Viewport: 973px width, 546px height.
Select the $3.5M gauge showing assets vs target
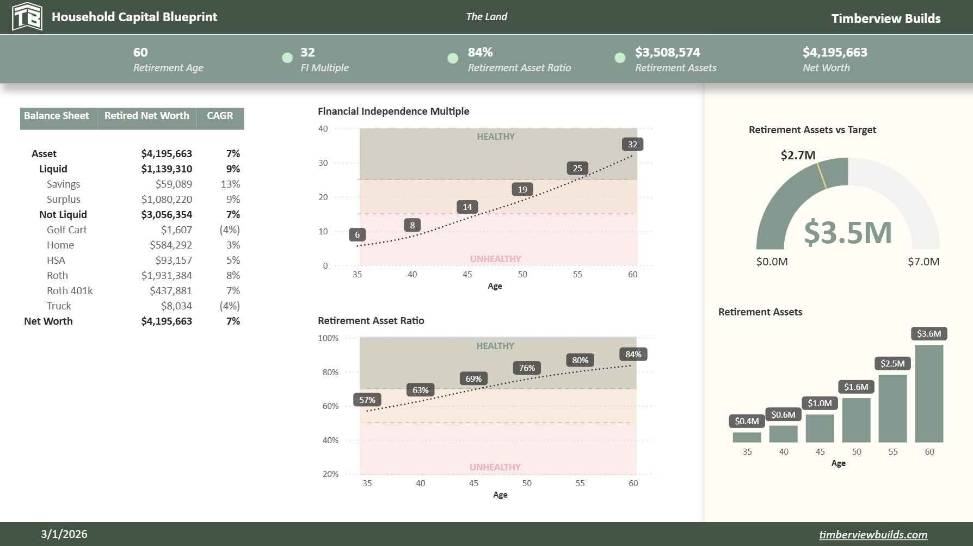tap(848, 232)
